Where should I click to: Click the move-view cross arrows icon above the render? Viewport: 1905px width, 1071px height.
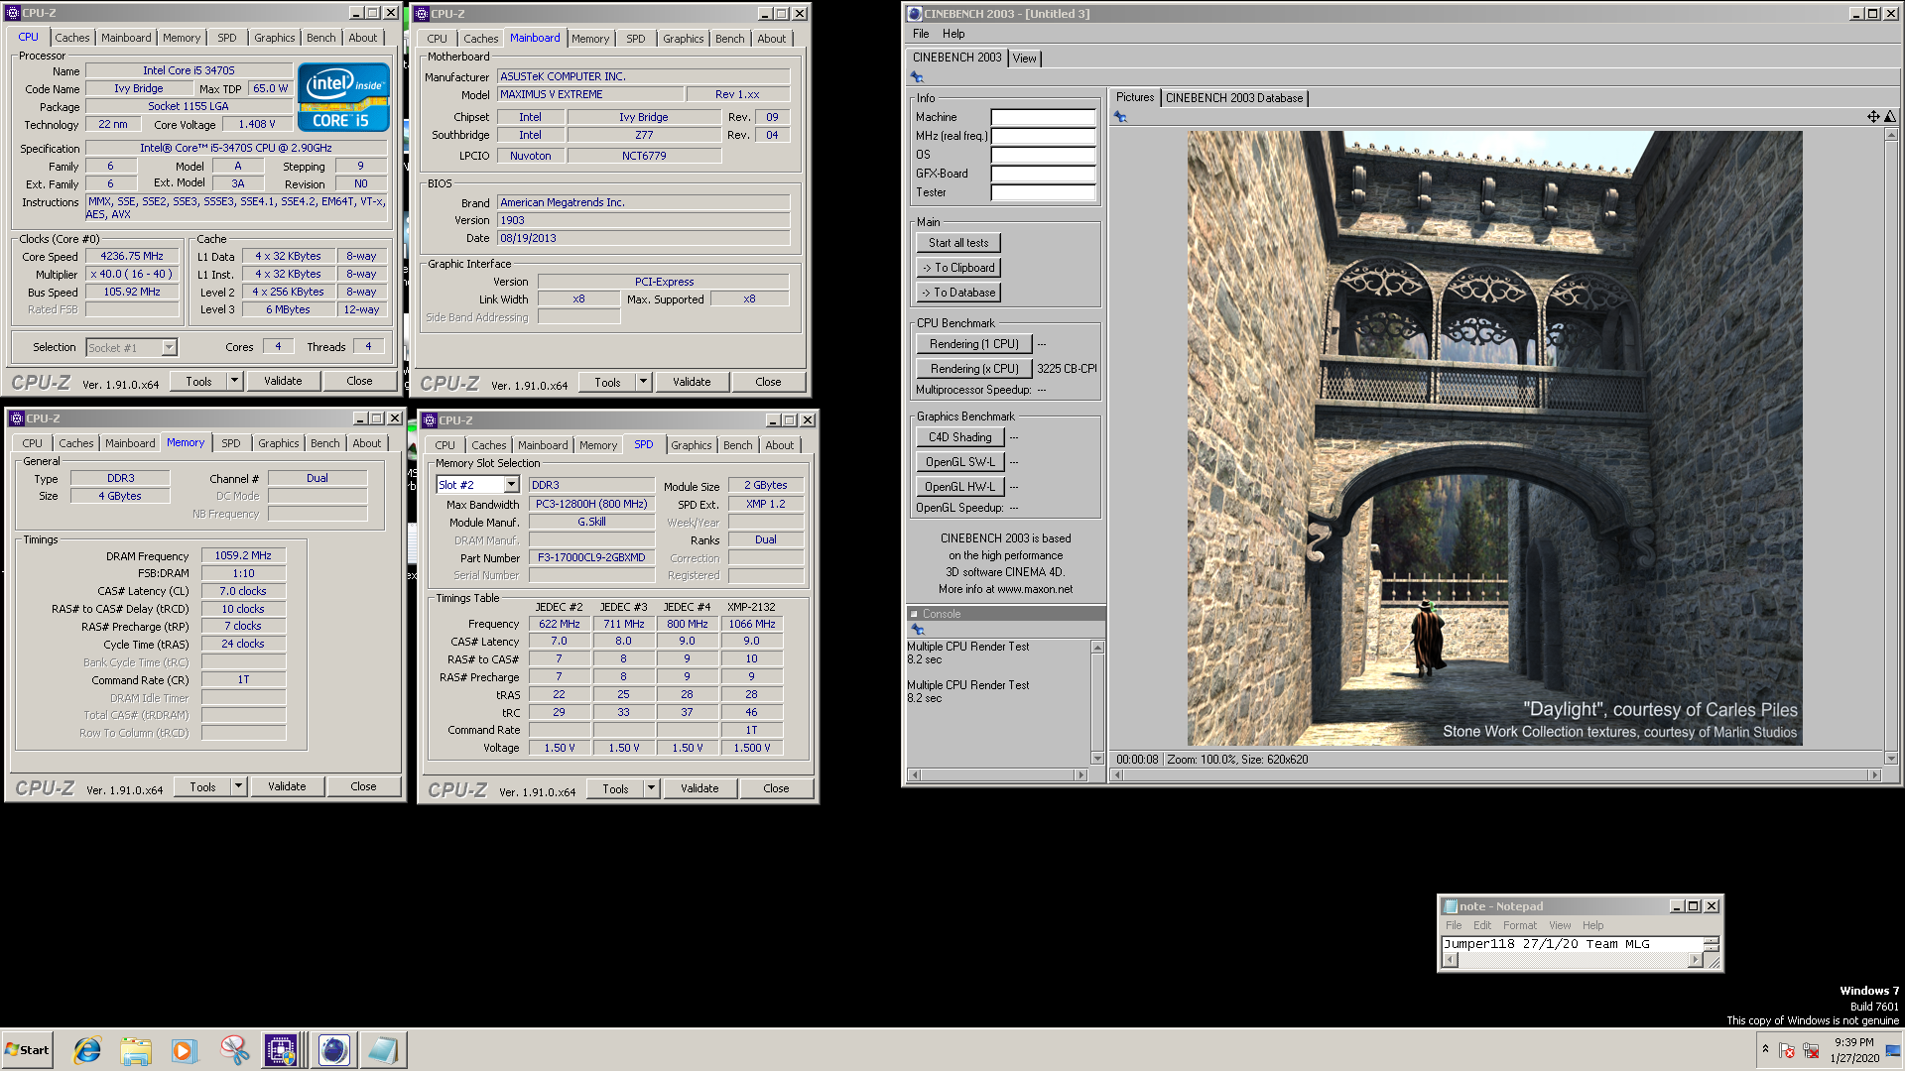1873,117
